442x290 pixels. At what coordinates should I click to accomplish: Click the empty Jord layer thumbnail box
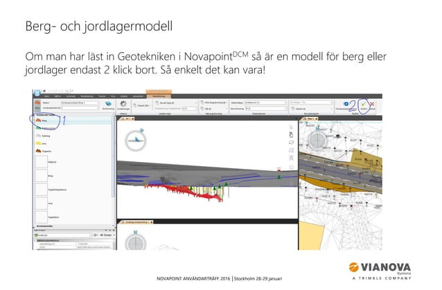click(41, 203)
